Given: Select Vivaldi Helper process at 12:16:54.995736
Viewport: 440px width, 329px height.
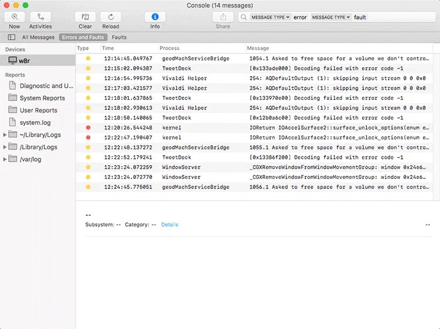Looking at the screenshot, I should coord(184,78).
